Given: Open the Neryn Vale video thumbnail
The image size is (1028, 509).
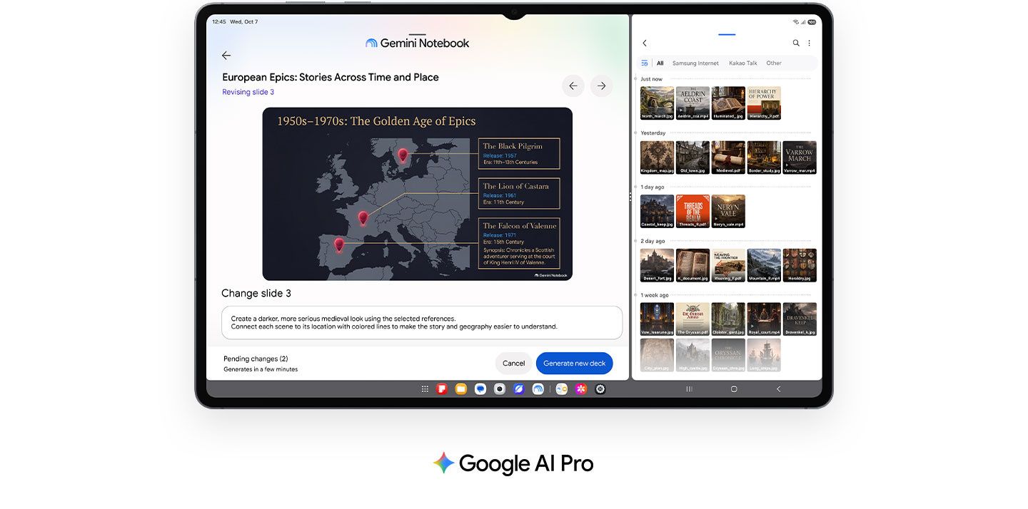Looking at the screenshot, I should 728,212.
